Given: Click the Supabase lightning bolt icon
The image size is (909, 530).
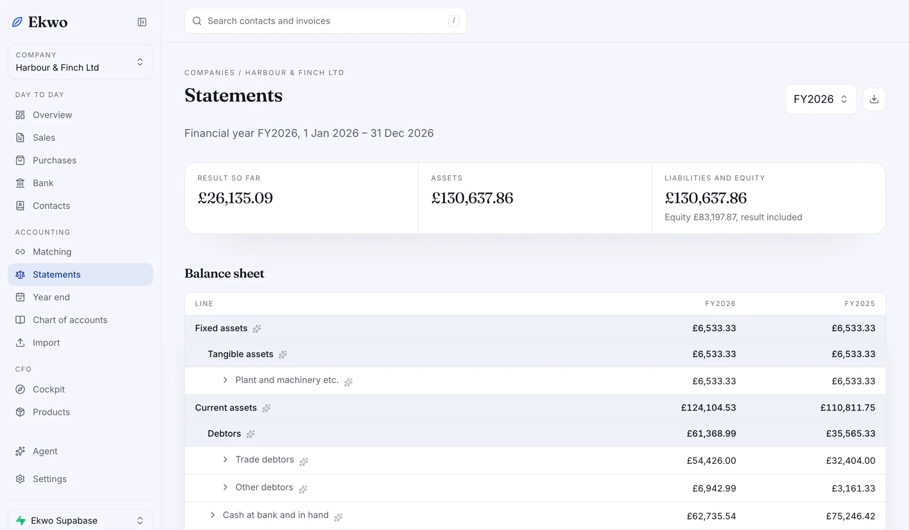Looking at the screenshot, I should [20, 520].
